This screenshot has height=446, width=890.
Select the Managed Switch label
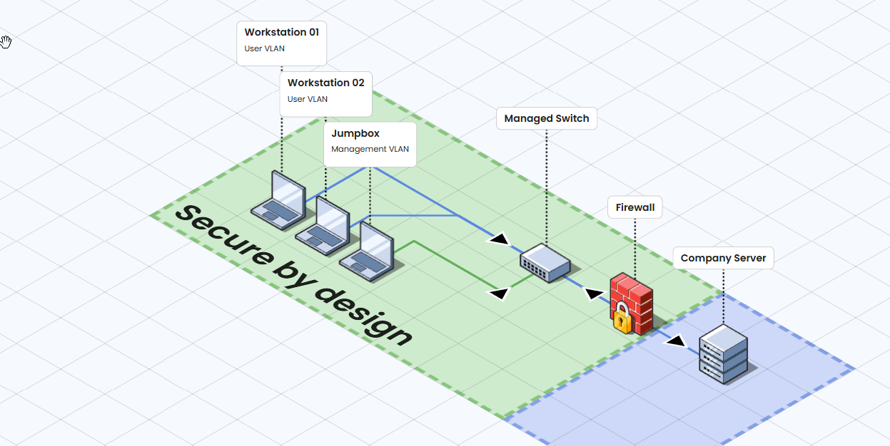point(546,118)
